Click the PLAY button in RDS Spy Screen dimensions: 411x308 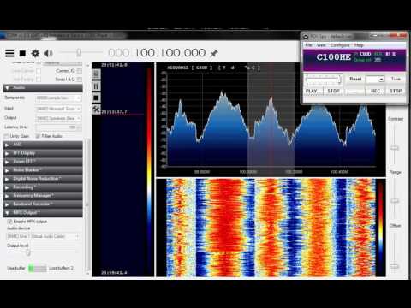click(x=313, y=91)
